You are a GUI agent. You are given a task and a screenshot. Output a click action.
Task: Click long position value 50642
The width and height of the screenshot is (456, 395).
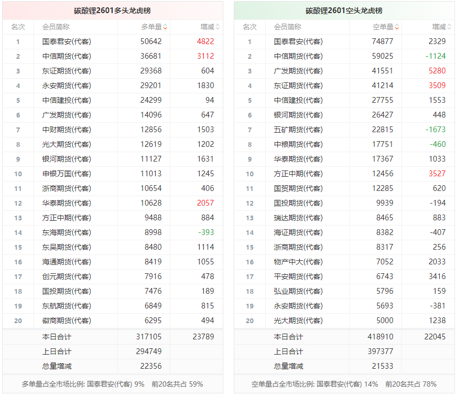click(x=151, y=41)
